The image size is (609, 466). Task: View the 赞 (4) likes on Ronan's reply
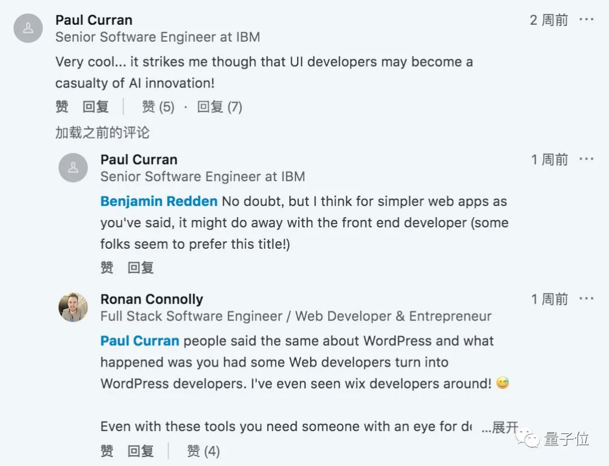pos(203,451)
